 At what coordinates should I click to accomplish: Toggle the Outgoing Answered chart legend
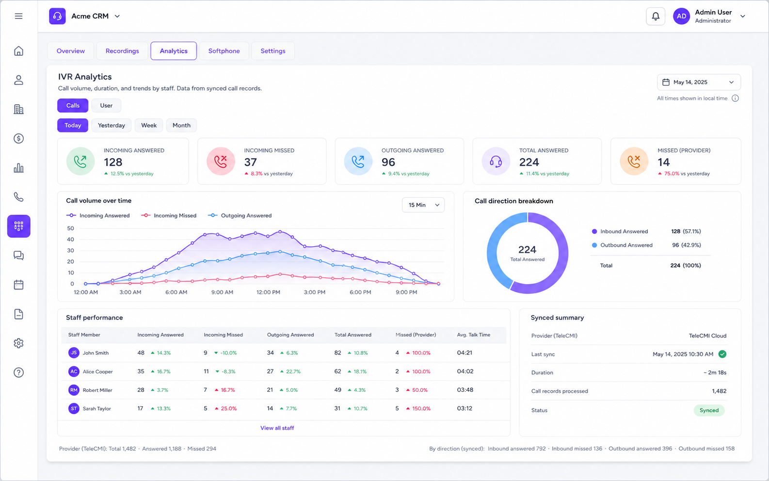pos(240,215)
